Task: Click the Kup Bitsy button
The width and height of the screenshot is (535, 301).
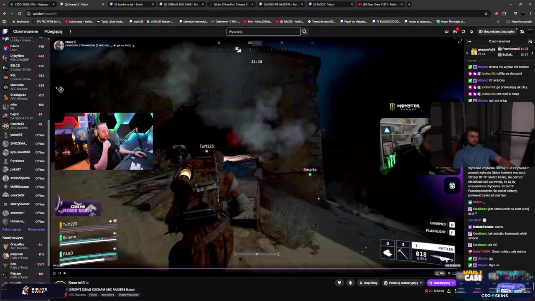Action: (368, 283)
